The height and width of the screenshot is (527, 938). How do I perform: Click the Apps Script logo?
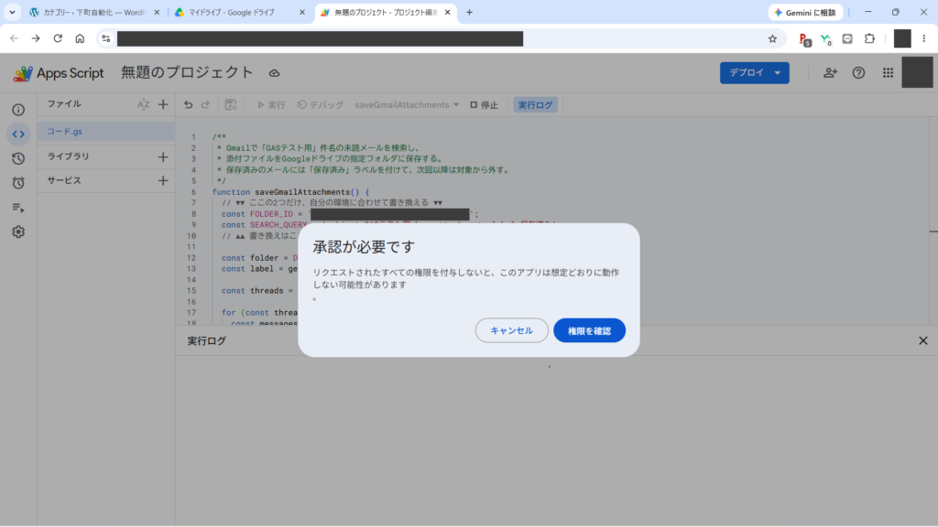58,73
